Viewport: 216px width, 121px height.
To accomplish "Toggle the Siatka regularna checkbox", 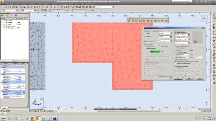I will pos(175,48).
